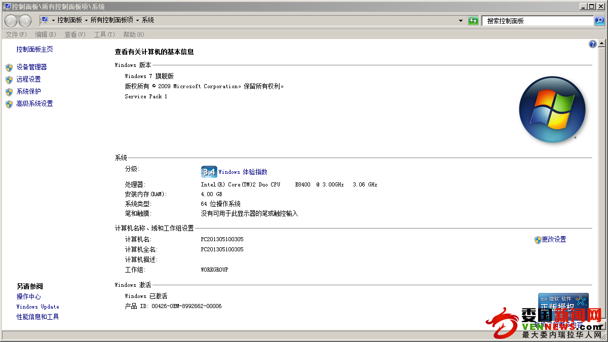Image resolution: width=608 pixels, height=342 pixels.
Task: Click the Forward navigation arrow
Action: click(x=25, y=21)
